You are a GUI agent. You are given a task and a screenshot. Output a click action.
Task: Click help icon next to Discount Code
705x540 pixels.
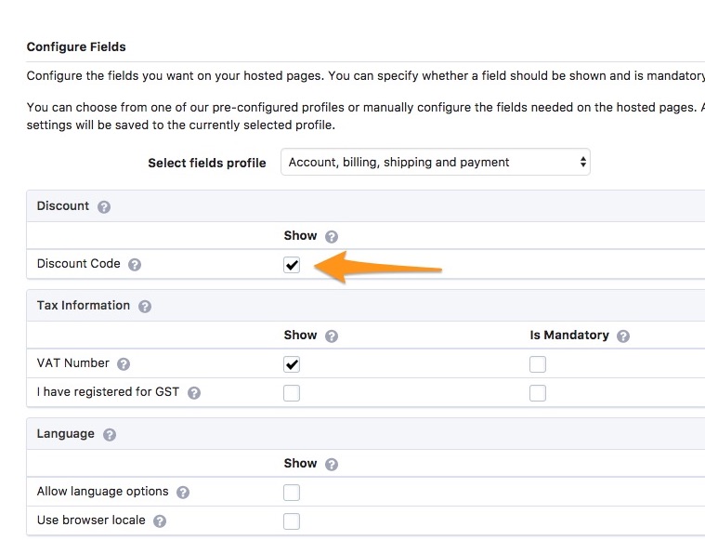click(x=135, y=265)
